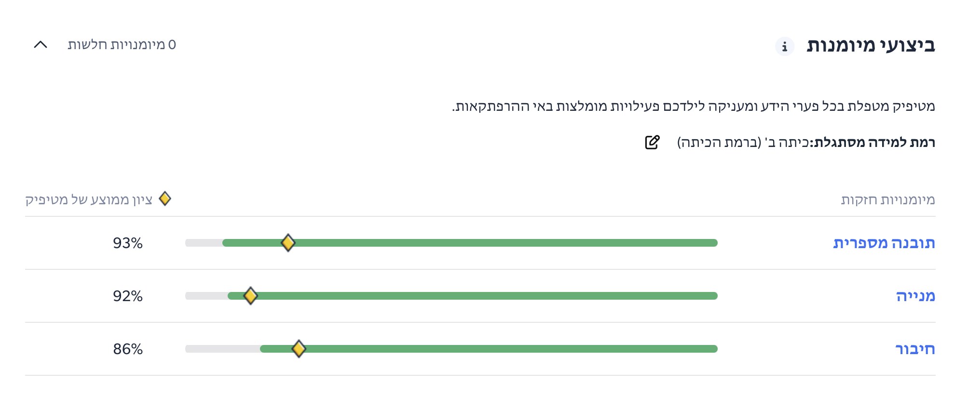Click the diamond marker on תובנה מספרית bar
The width and height of the screenshot is (954, 397).
(x=288, y=243)
